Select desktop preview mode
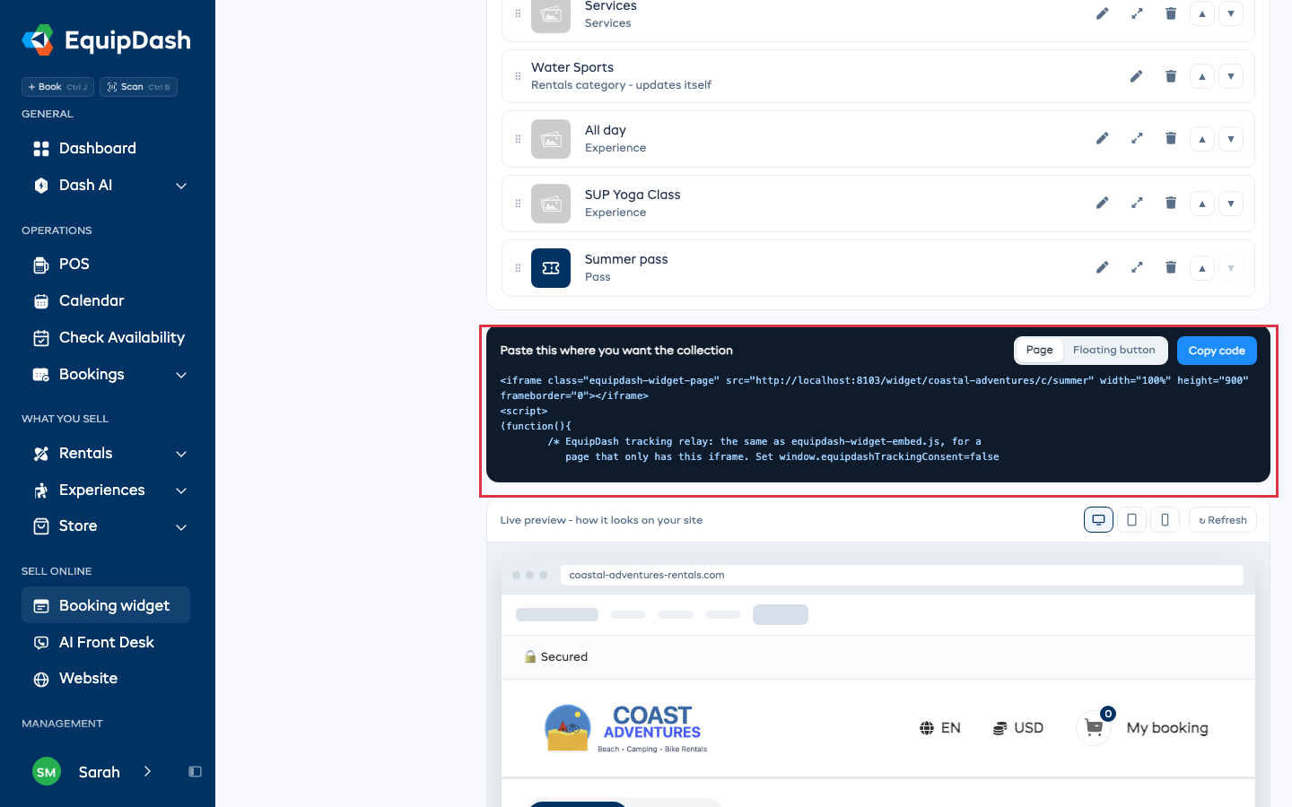1292x807 pixels. click(1098, 520)
